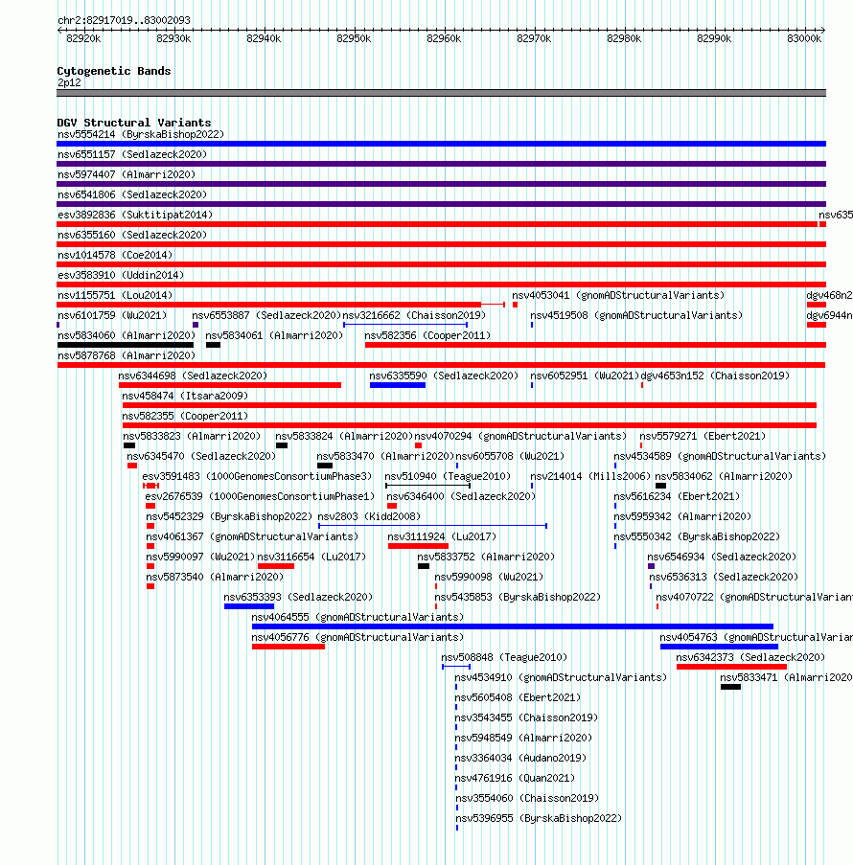Viewport: 853px width, 865px height.
Task: Select nsv6355160 (Sedlazeck2020) label
Action: click(132, 235)
